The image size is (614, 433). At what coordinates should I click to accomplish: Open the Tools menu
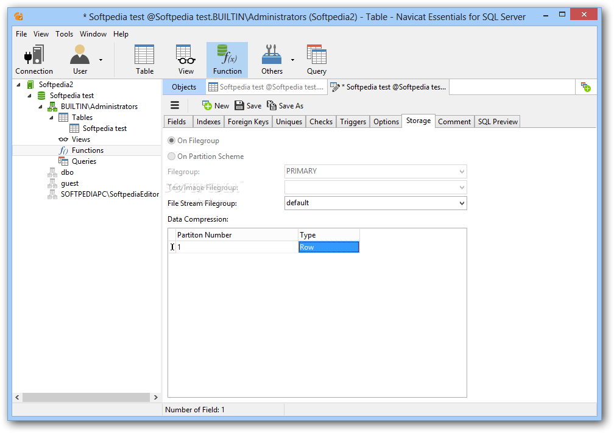pyautogui.click(x=64, y=34)
